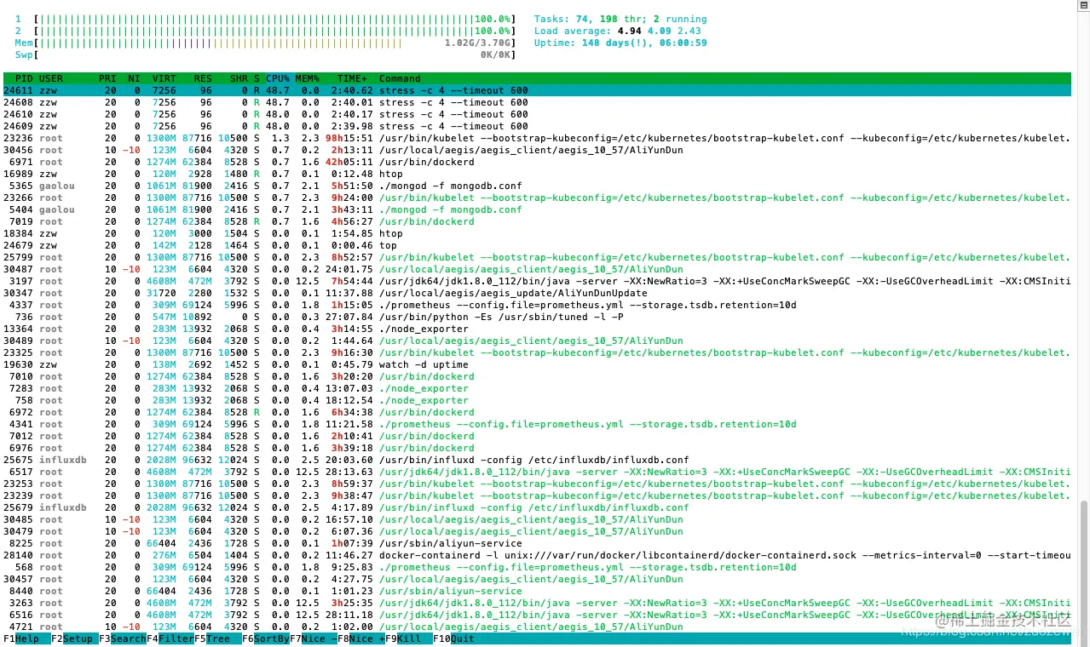This screenshot has height=647, width=1090.
Task: Select dockerd process row PID 6971
Action: coord(537,162)
